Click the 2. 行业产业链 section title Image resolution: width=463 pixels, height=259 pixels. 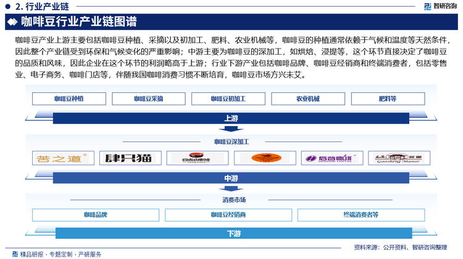[x=42, y=6]
